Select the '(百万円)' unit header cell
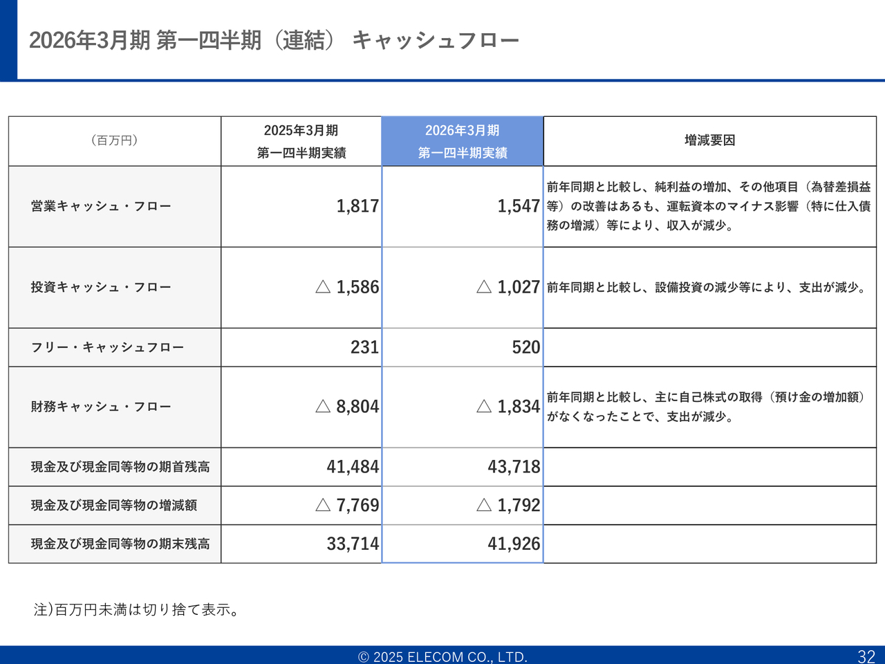Viewport: 885px width, 664px height. click(x=115, y=140)
